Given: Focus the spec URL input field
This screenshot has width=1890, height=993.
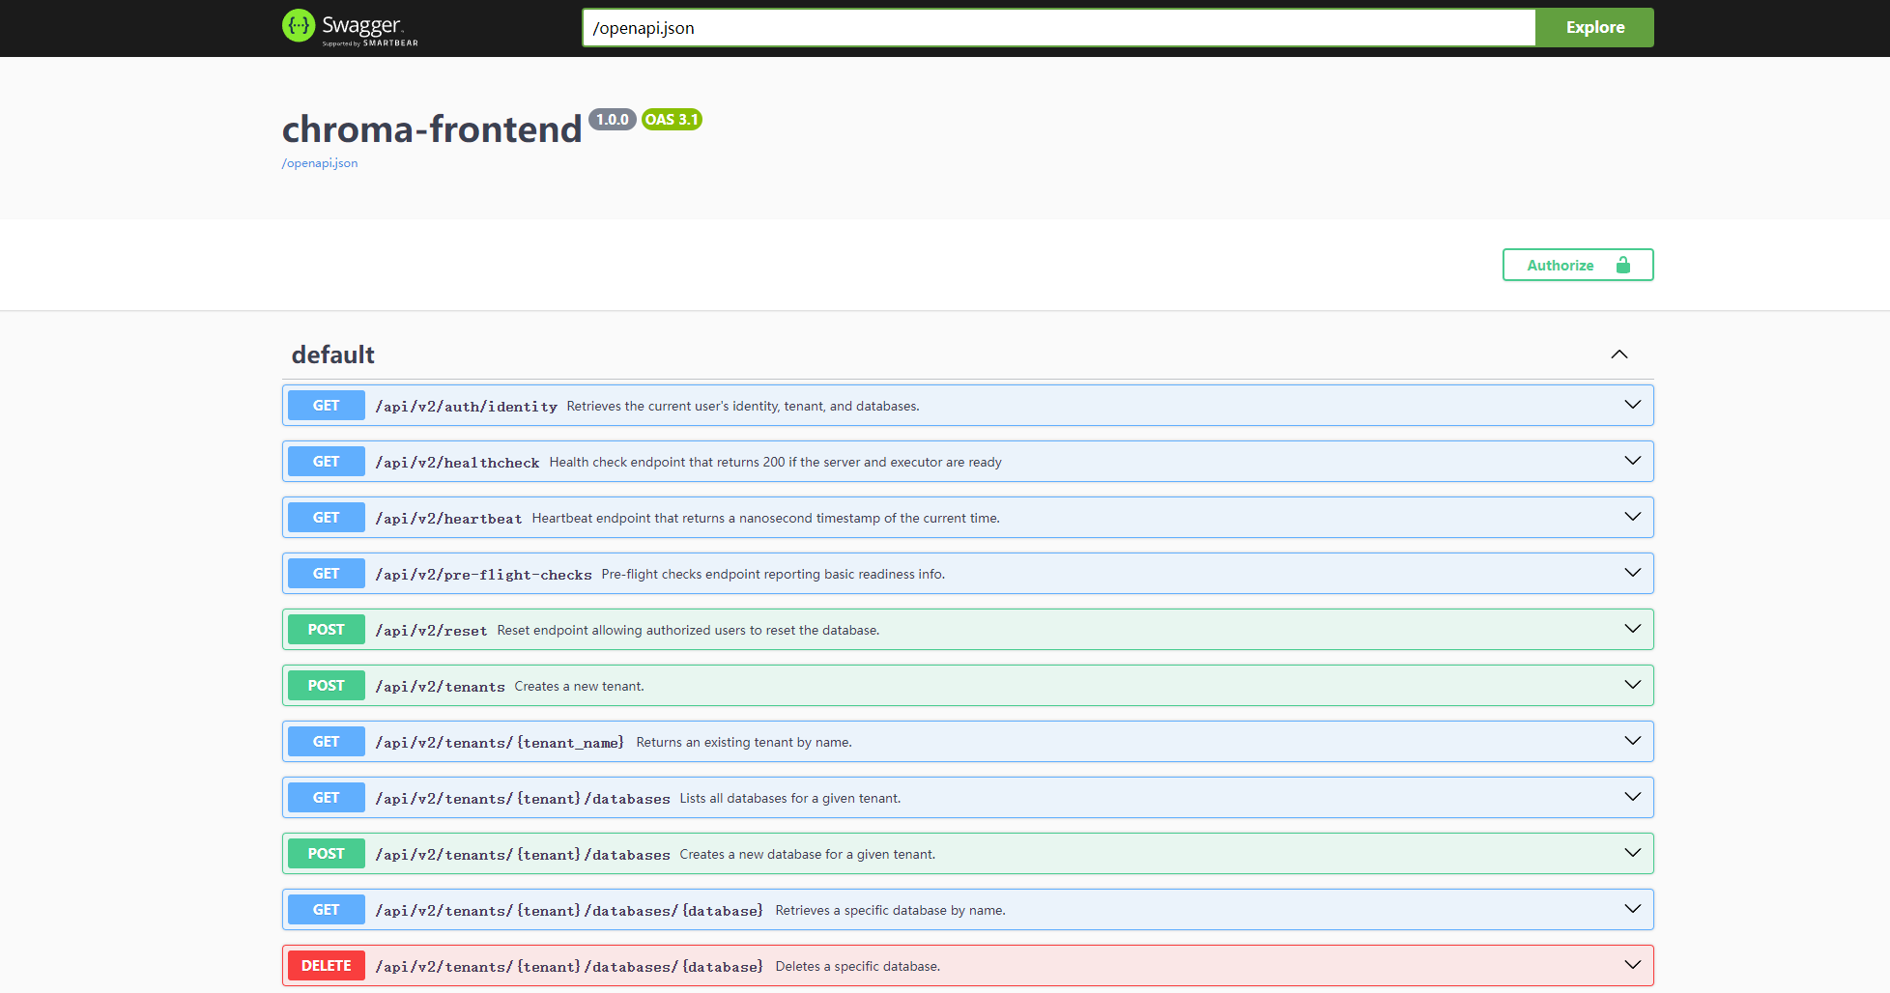Looking at the screenshot, I should (1058, 28).
